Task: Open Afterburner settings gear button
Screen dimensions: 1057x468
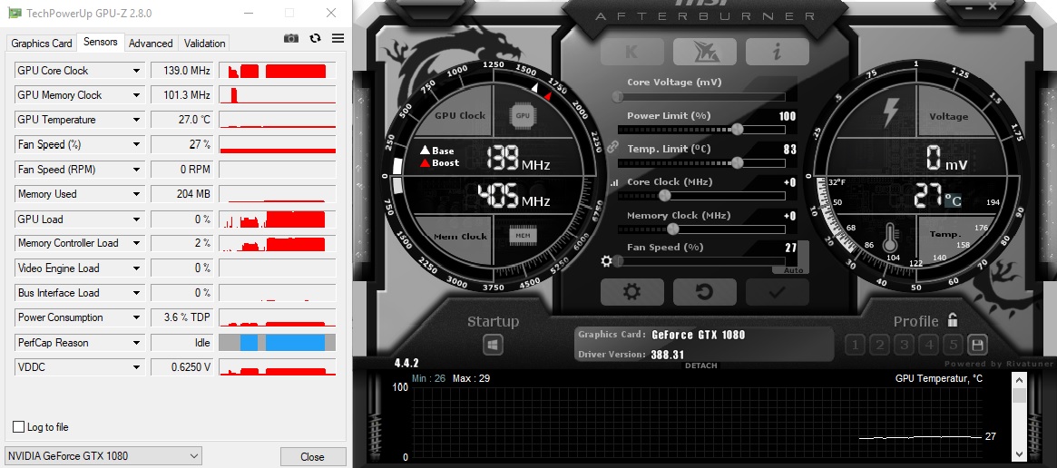Action: click(631, 292)
